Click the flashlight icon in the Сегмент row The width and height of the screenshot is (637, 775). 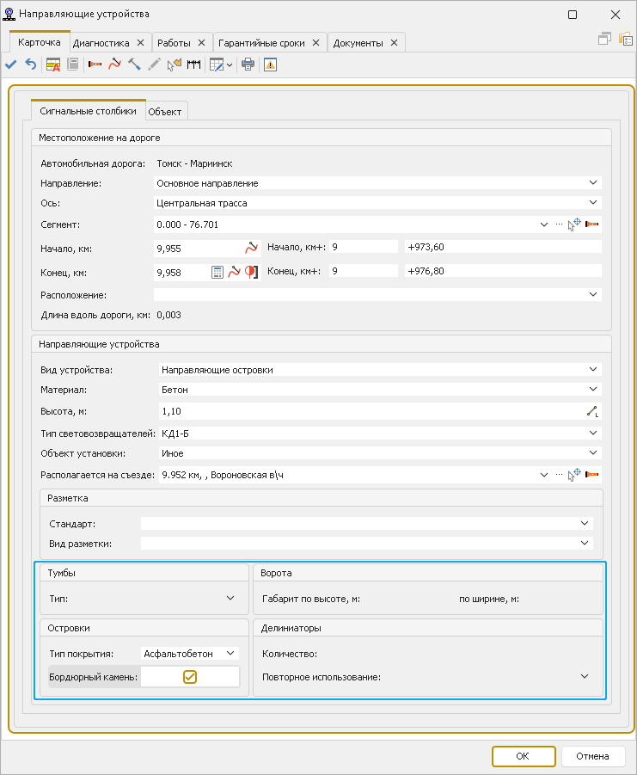click(x=591, y=225)
